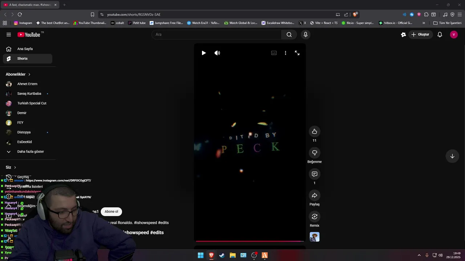
Task: Open cobalt bookmark
Action: [117, 23]
